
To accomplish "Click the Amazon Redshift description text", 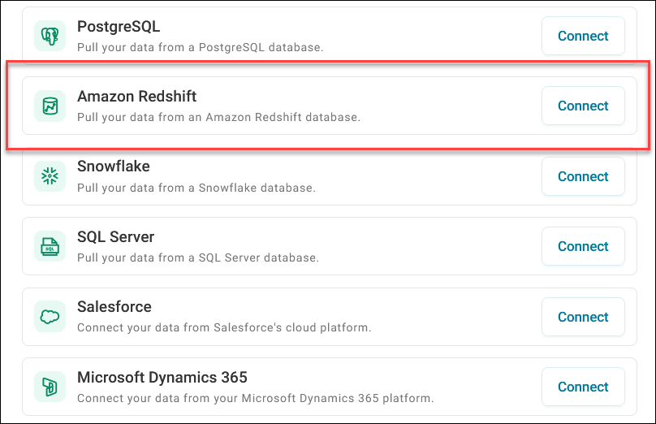I will coord(218,117).
